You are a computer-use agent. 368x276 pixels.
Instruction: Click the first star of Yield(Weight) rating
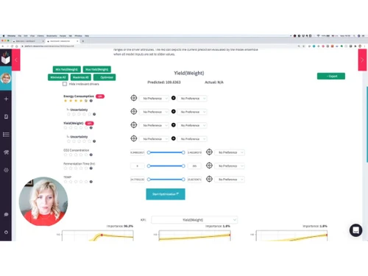pos(66,127)
